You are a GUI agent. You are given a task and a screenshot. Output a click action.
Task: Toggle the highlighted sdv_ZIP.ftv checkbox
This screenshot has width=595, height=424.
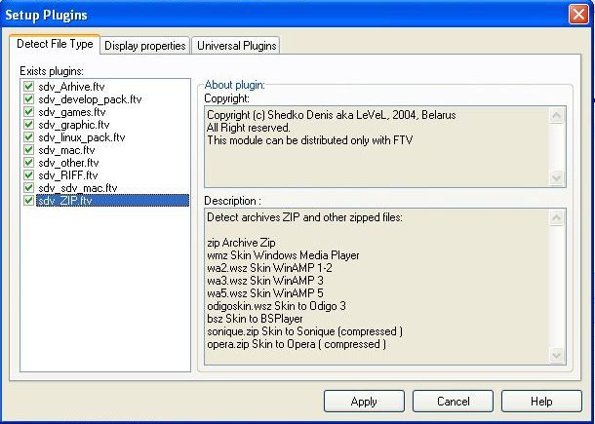pyautogui.click(x=28, y=201)
